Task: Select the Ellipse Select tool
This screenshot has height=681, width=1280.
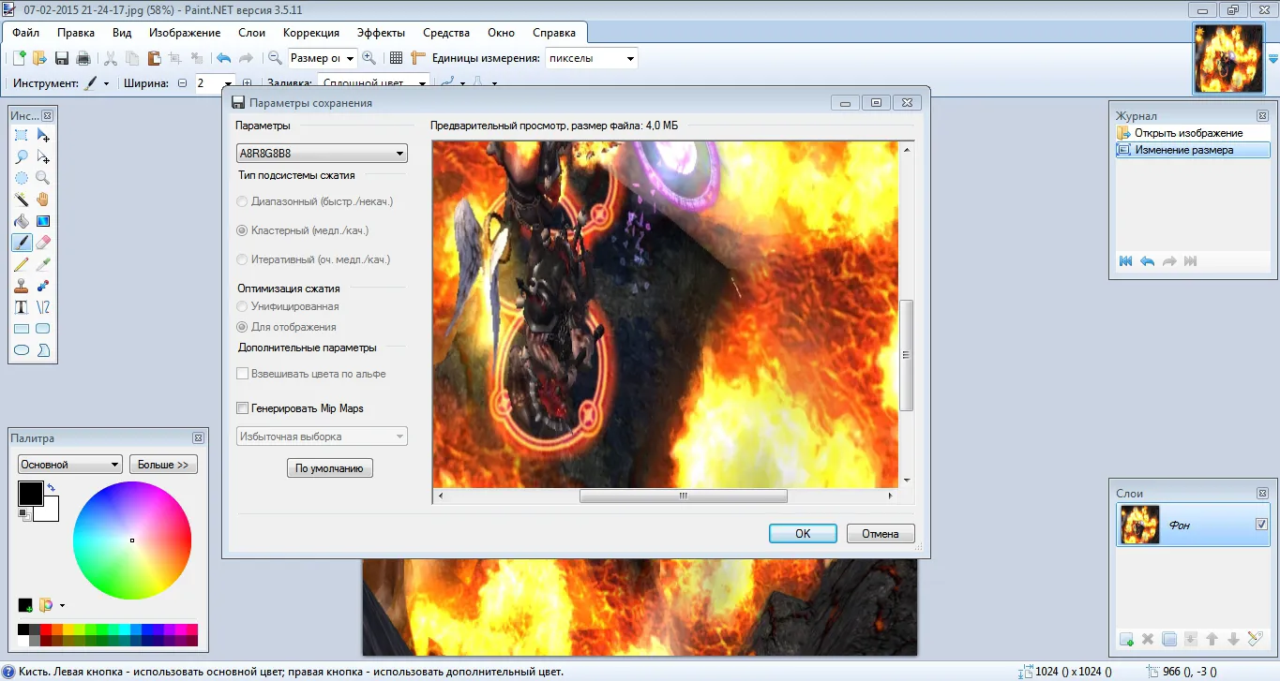Action: pos(21,178)
